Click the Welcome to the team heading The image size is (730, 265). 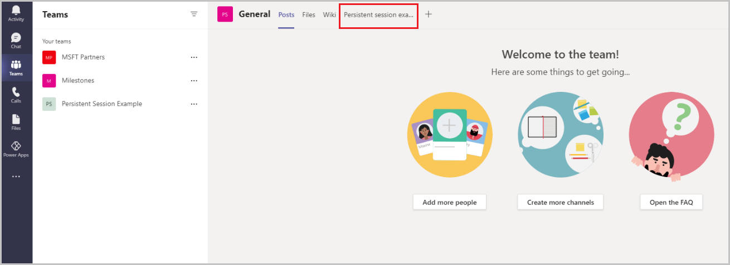pyautogui.click(x=561, y=55)
